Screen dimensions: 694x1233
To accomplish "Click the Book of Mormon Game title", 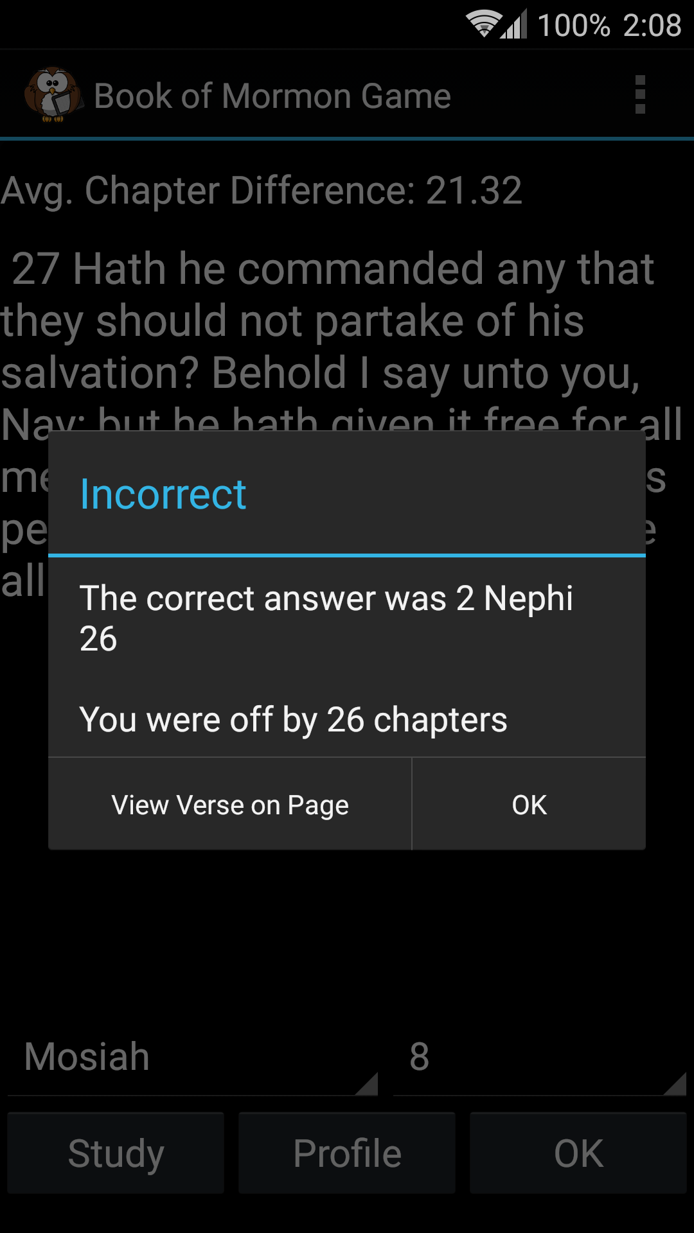I will [x=272, y=96].
